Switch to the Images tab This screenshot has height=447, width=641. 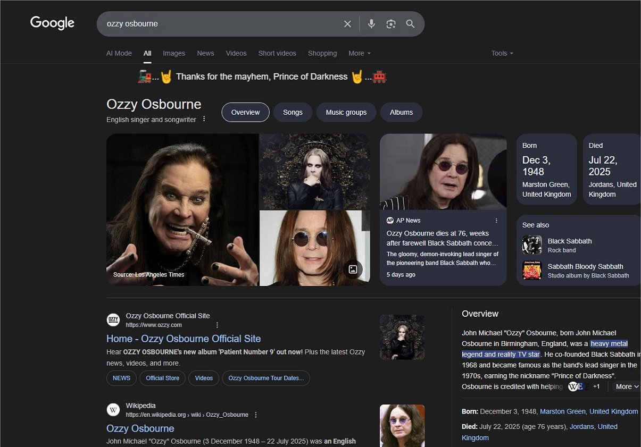point(174,53)
